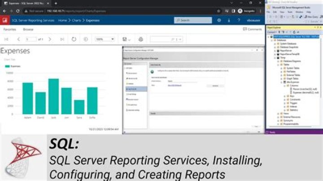Click the print report icon
The width and height of the screenshot is (323, 181).
coord(141,39)
